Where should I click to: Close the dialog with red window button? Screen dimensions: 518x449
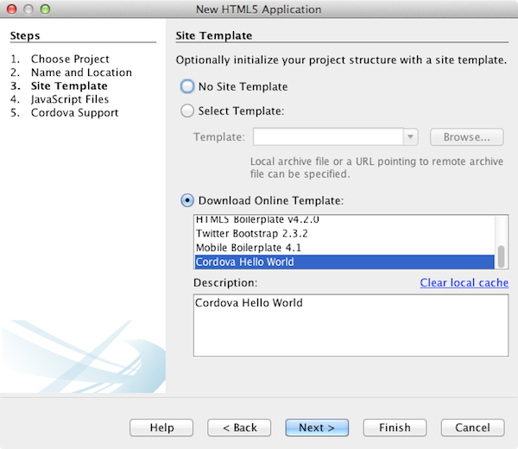point(11,9)
